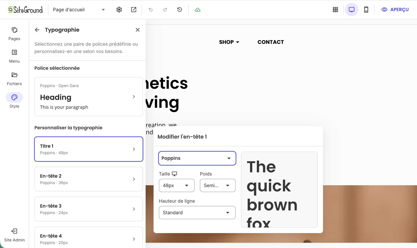Redo the last change
417x248 pixels.
(165, 10)
